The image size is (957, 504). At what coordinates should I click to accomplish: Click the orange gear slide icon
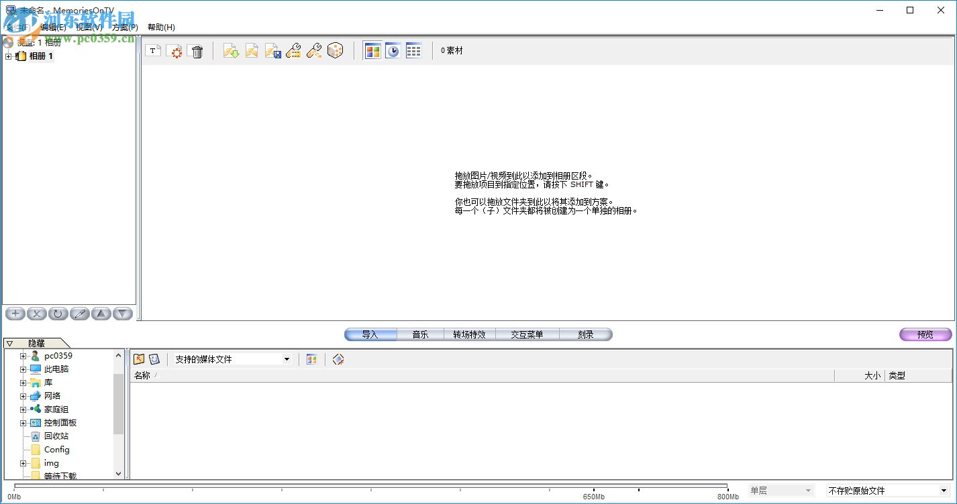click(x=174, y=51)
